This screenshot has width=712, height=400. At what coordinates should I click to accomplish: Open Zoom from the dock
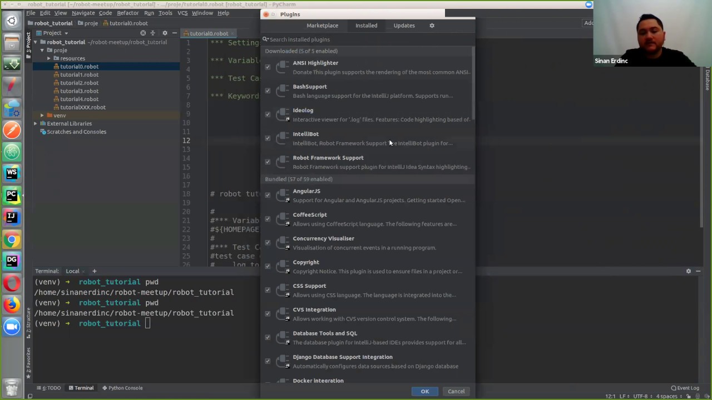click(x=12, y=327)
